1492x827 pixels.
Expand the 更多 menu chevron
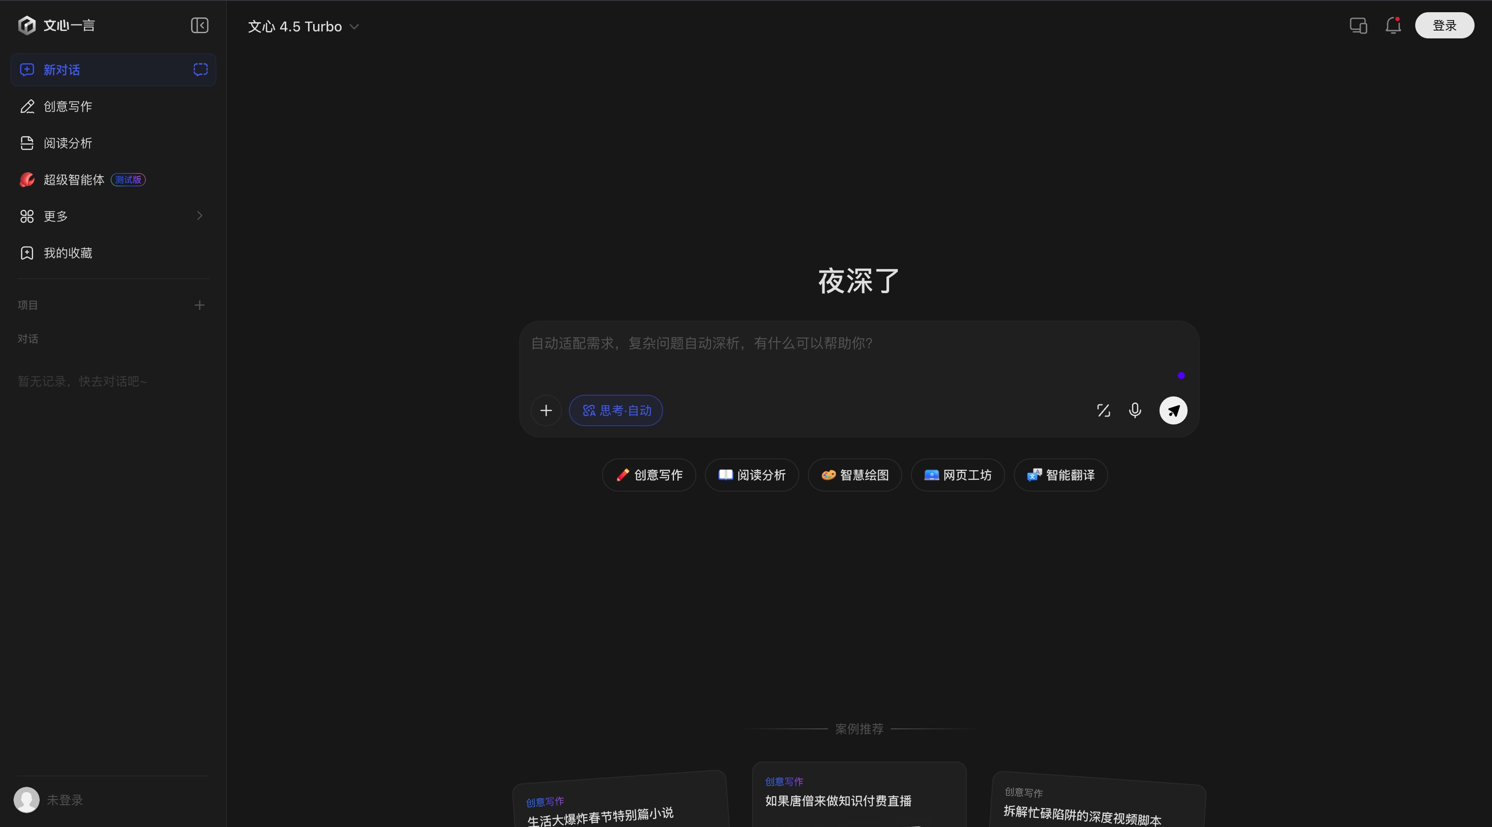(x=200, y=216)
